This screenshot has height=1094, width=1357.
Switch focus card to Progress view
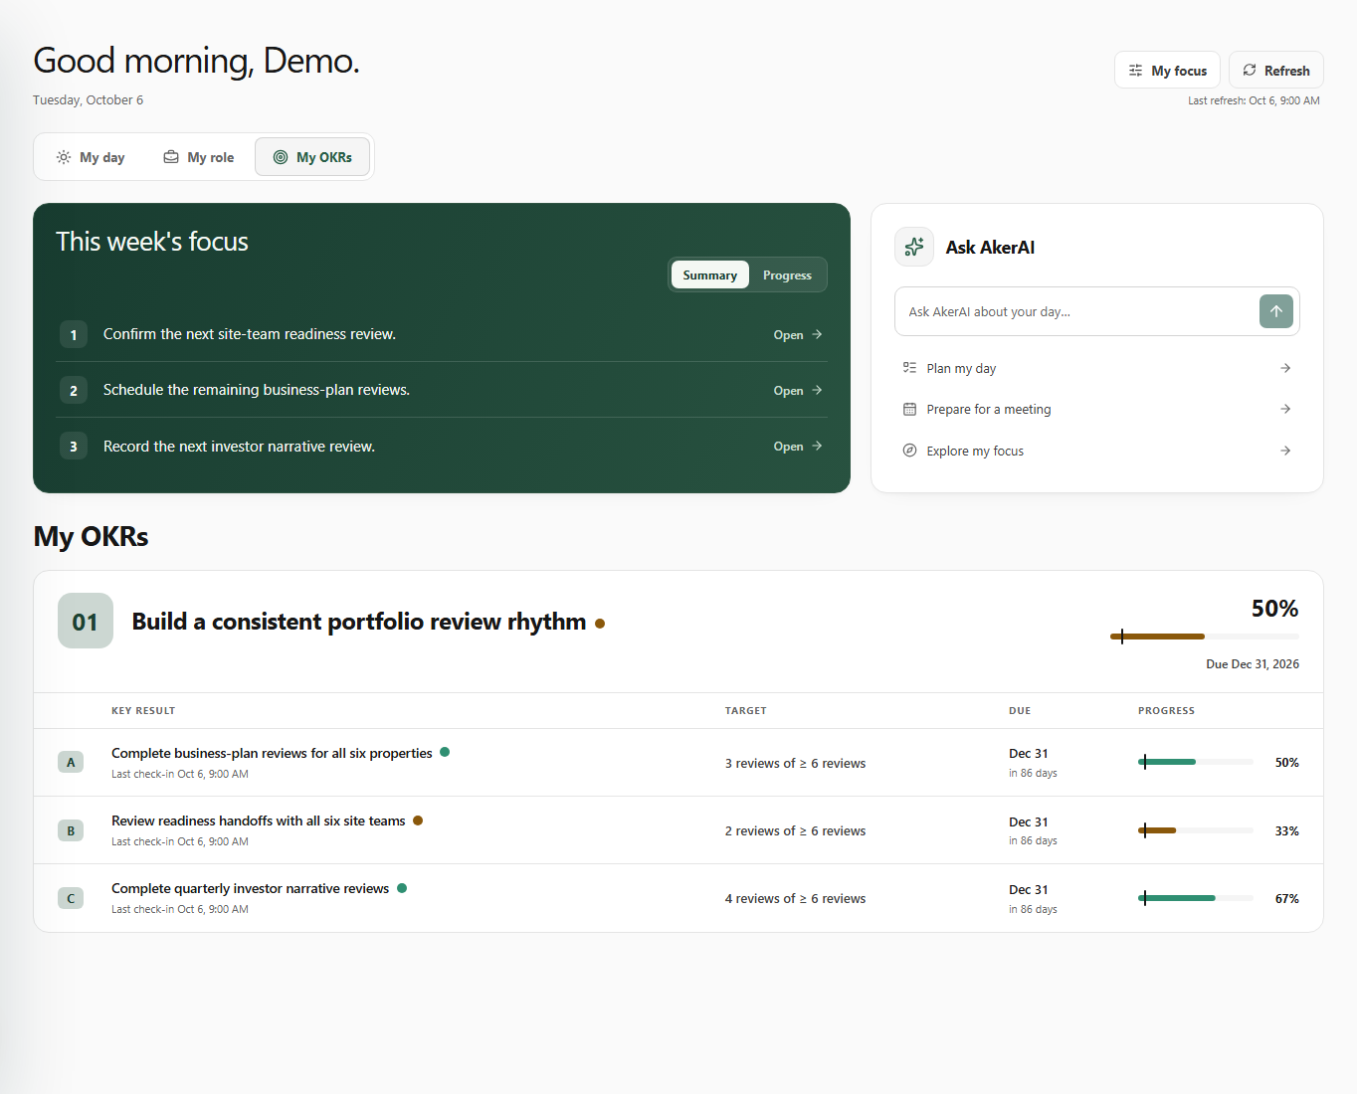787,275
